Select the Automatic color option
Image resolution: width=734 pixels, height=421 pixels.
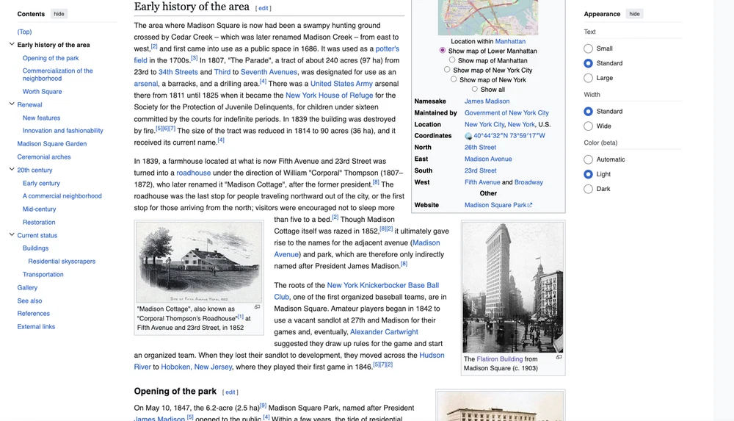[588, 159]
